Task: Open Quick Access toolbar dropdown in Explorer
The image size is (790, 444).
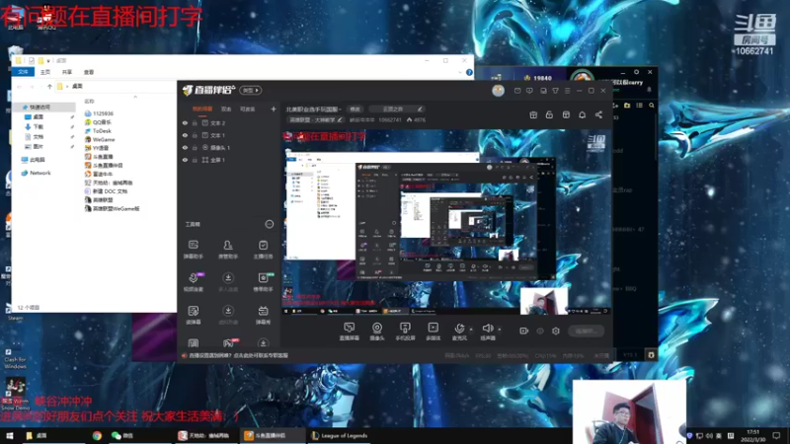Action: click(48, 61)
